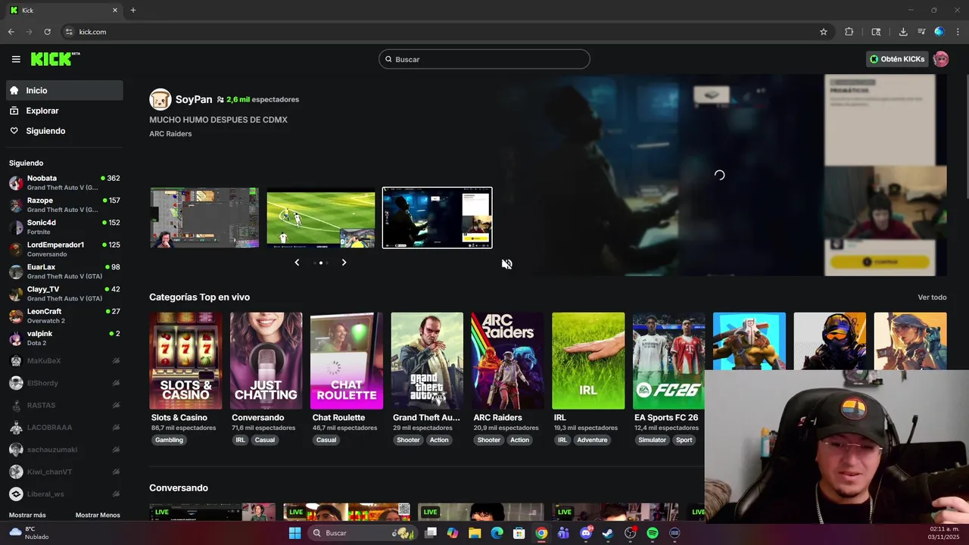This screenshot has height=545, width=969.
Task: Focus the Kick Buscar search field
Action: (x=484, y=59)
